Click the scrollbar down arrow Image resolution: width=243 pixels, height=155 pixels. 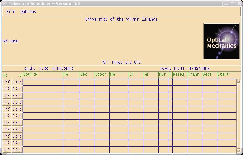tap(238, 150)
